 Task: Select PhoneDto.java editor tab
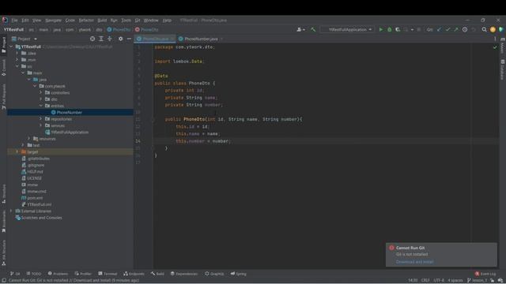156,39
